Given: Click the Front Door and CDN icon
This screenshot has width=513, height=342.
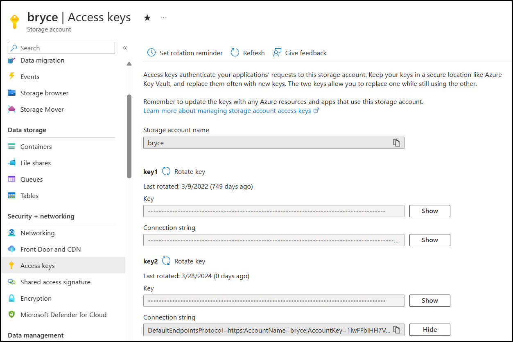Looking at the screenshot, I should coord(11,249).
